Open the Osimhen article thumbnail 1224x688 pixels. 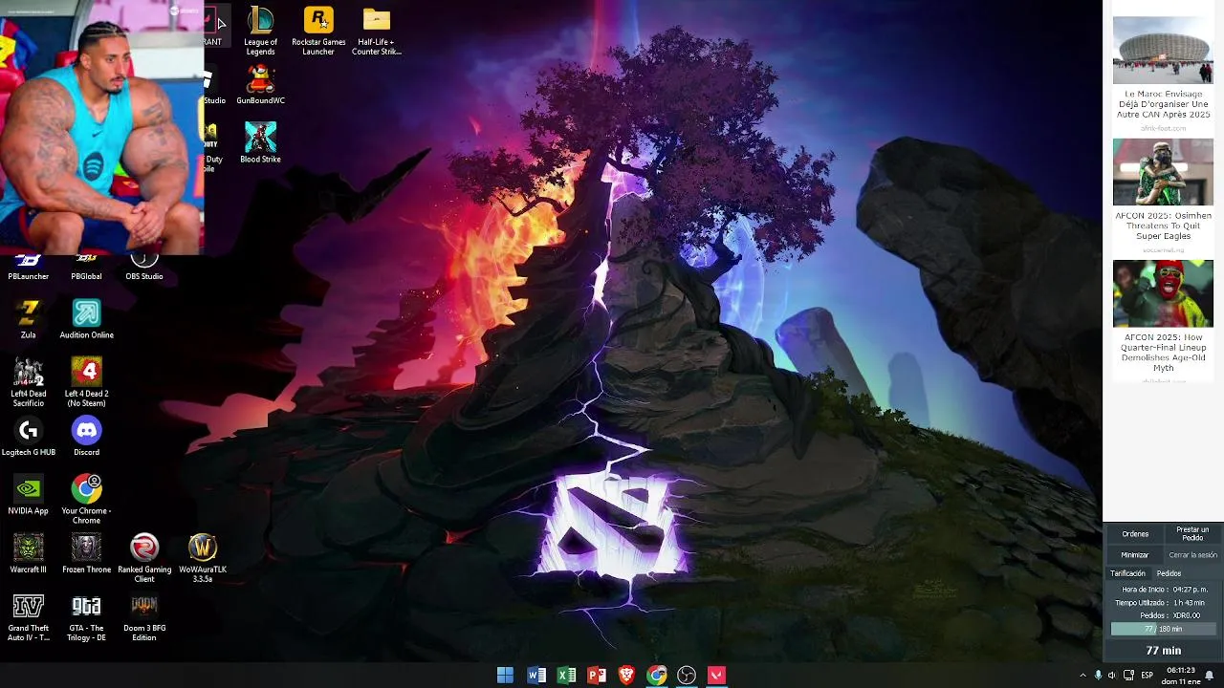coord(1163,172)
